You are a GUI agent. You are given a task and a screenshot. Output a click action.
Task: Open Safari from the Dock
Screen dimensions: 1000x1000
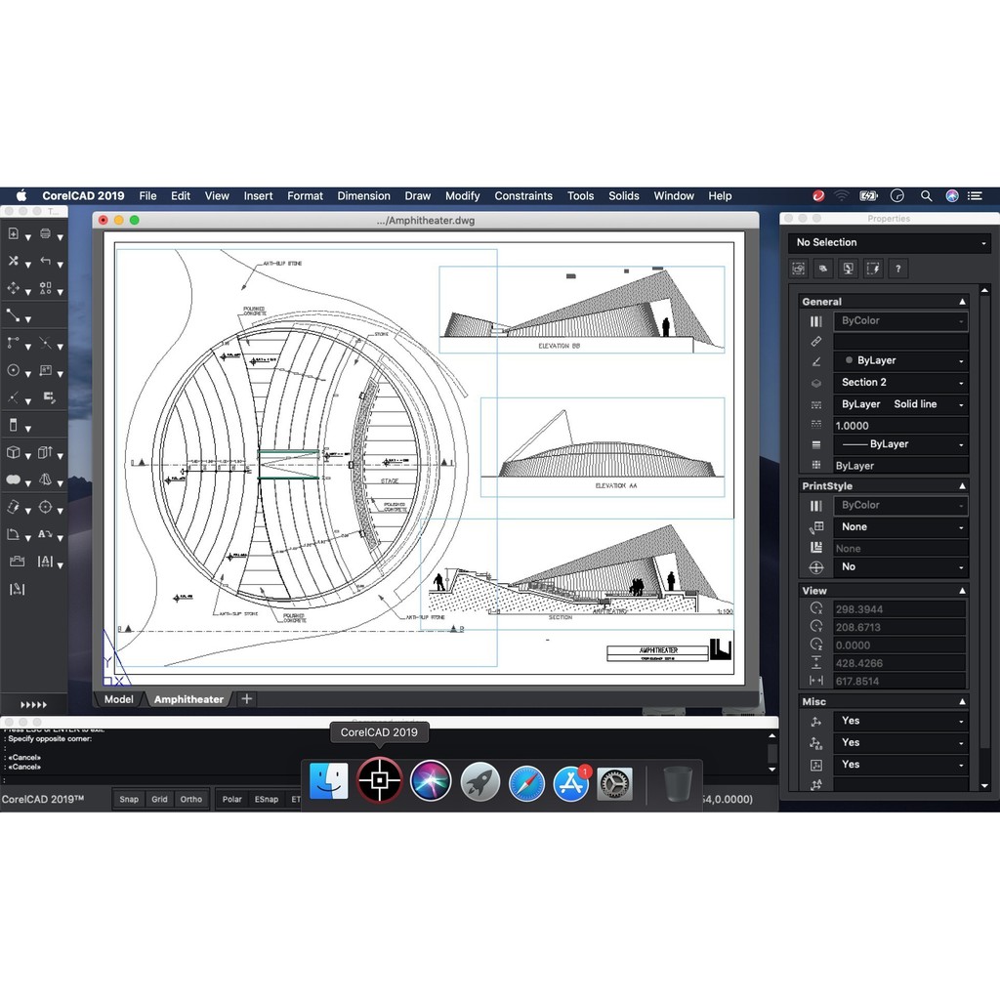pos(526,782)
